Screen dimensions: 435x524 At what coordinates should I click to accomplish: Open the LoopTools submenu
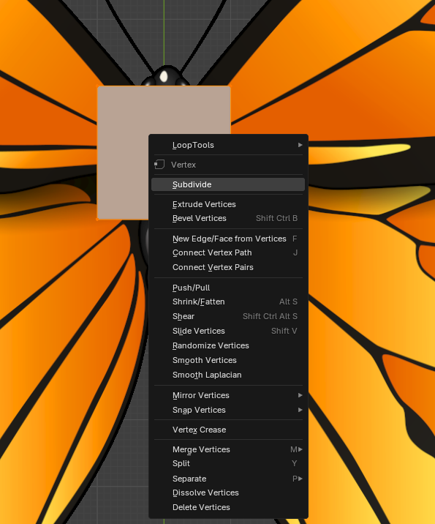pos(228,145)
